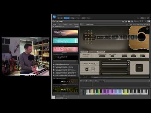This screenshot has height=113, width=151.
Task: Open the Hybrid Keys library tile
Action: (x=65, y=41)
